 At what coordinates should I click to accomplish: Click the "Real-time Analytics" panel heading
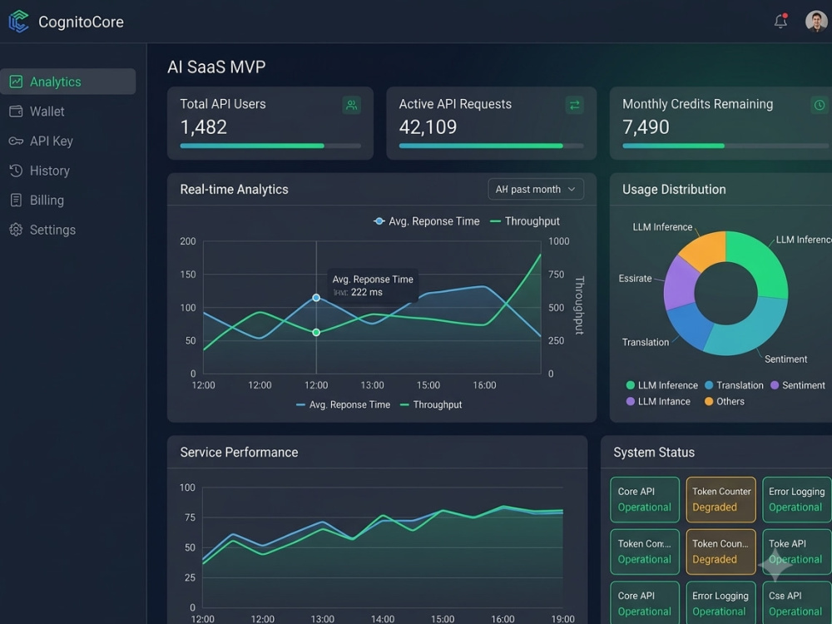tap(234, 190)
